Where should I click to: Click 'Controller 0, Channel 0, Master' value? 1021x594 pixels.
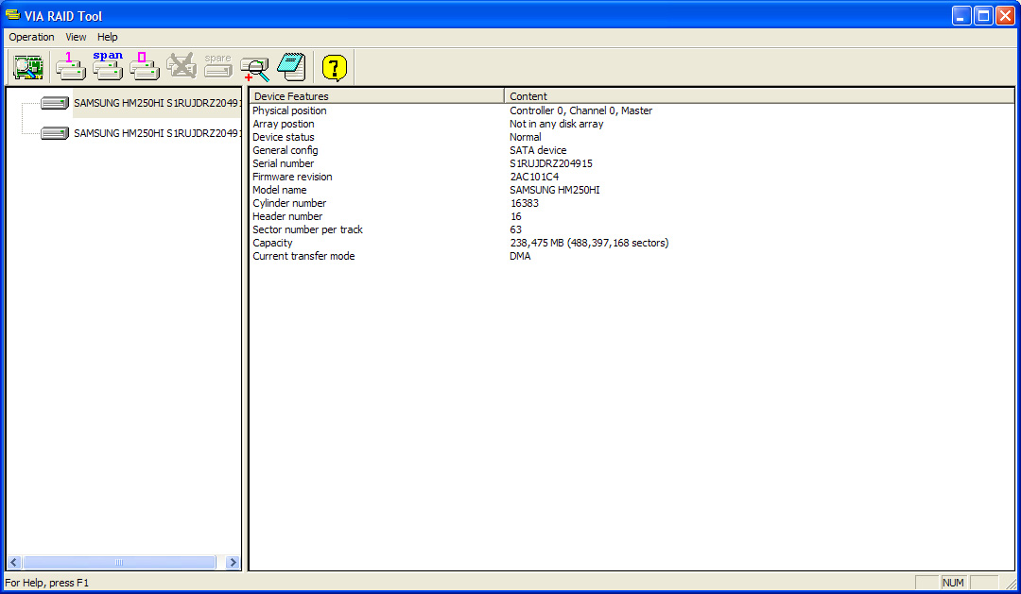(x=580, y=110)
